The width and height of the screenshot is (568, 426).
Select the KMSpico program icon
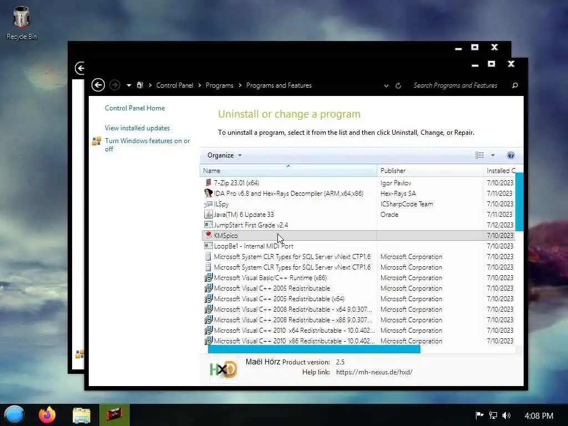pyautogui.click(x=209, y=235)
